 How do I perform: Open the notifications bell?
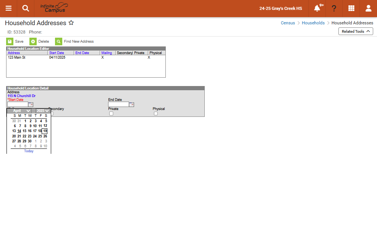click(317, 8)
